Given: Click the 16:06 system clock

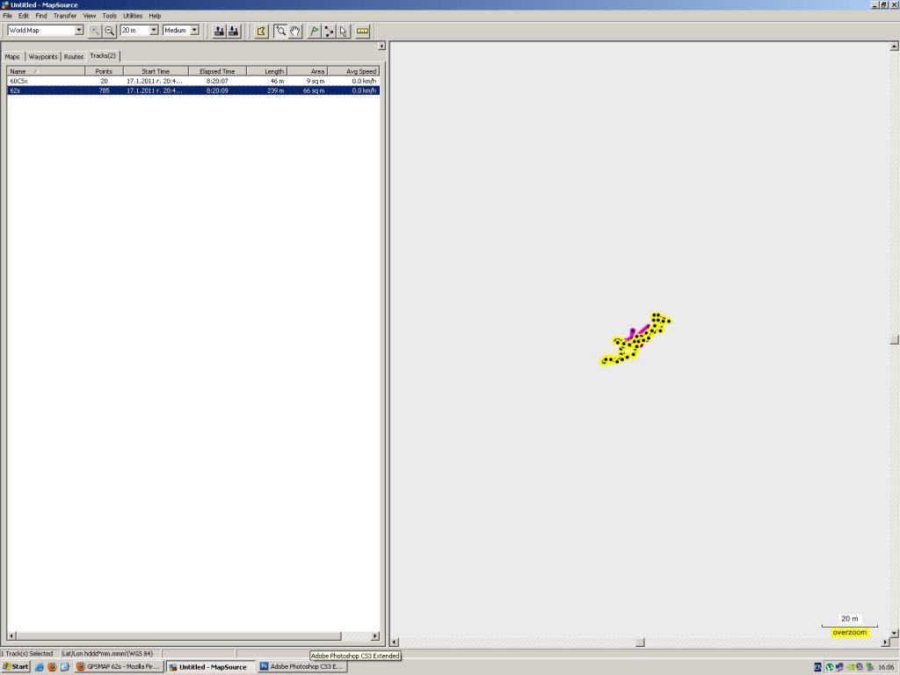Looking at the screenshot, I should tap(886, 667).
